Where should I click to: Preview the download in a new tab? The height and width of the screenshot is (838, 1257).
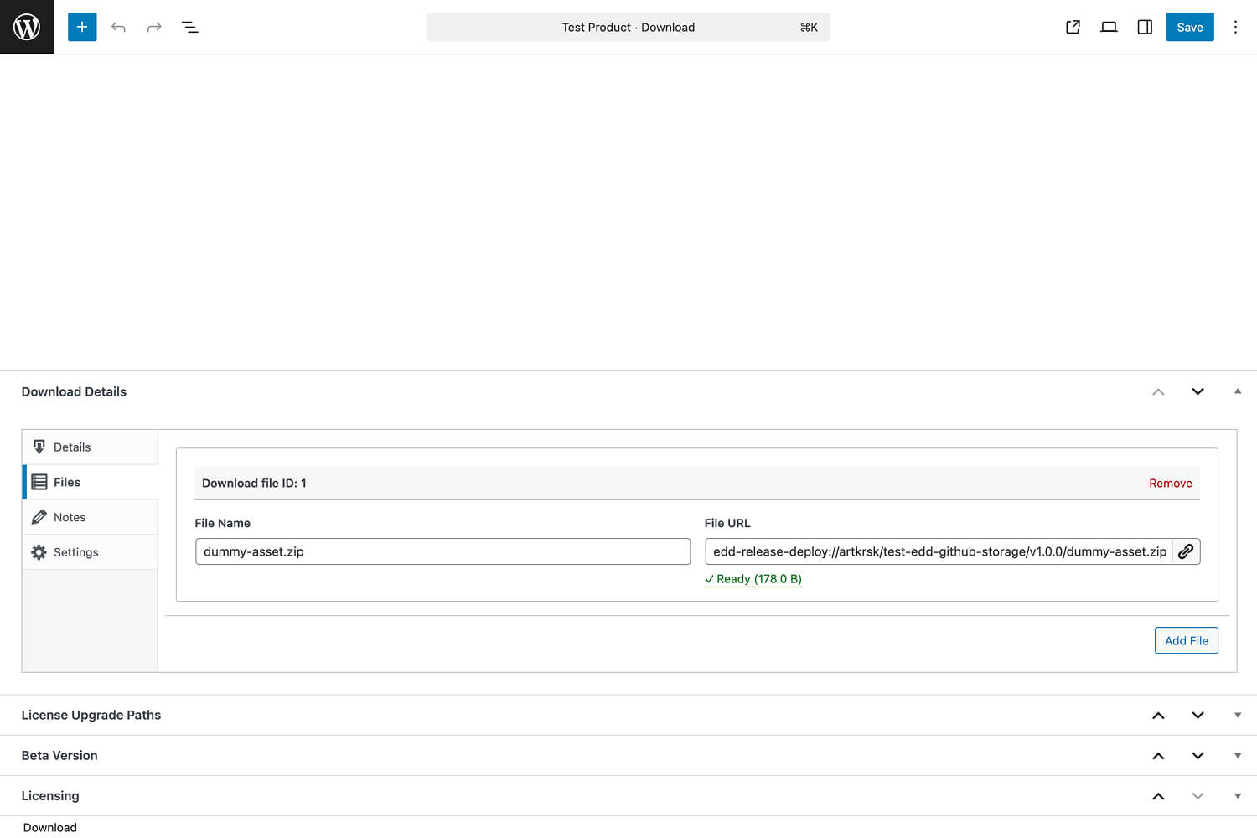coord(1073,27)
